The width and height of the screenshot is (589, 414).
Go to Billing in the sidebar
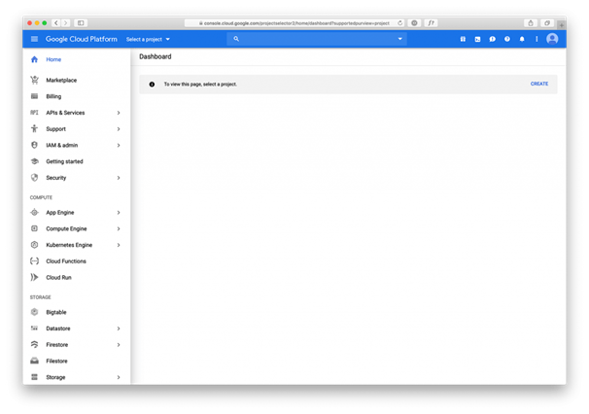[53, 96]
